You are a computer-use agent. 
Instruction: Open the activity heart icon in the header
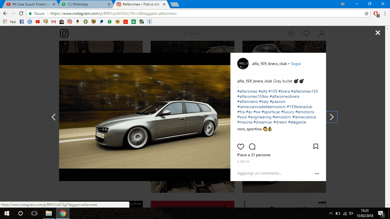pyautogui.click(x=307, y=33)
